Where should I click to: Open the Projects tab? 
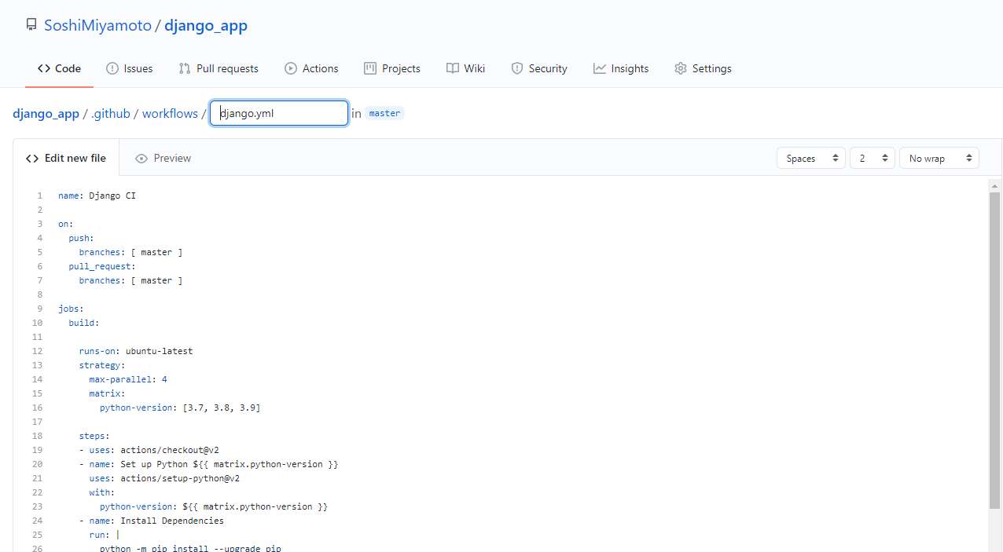(392, 68)
